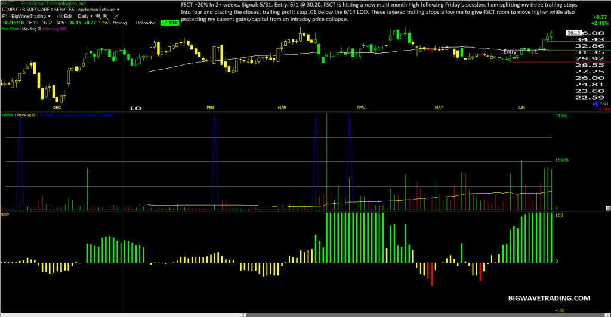Open the Daily timeframe dropdown
The height and width of the screenshot is (317, 611).
85,16
